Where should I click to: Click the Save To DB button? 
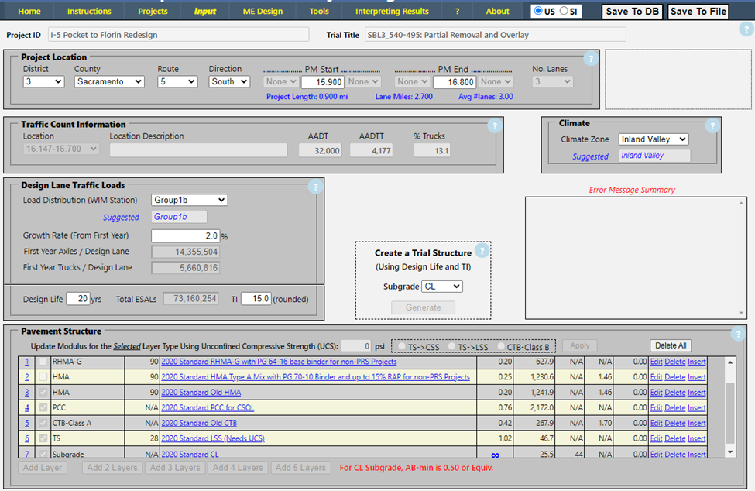coord(632,12)
